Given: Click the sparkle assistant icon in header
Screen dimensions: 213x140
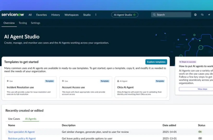Looking at the screenshot, I should coord(209,15).
